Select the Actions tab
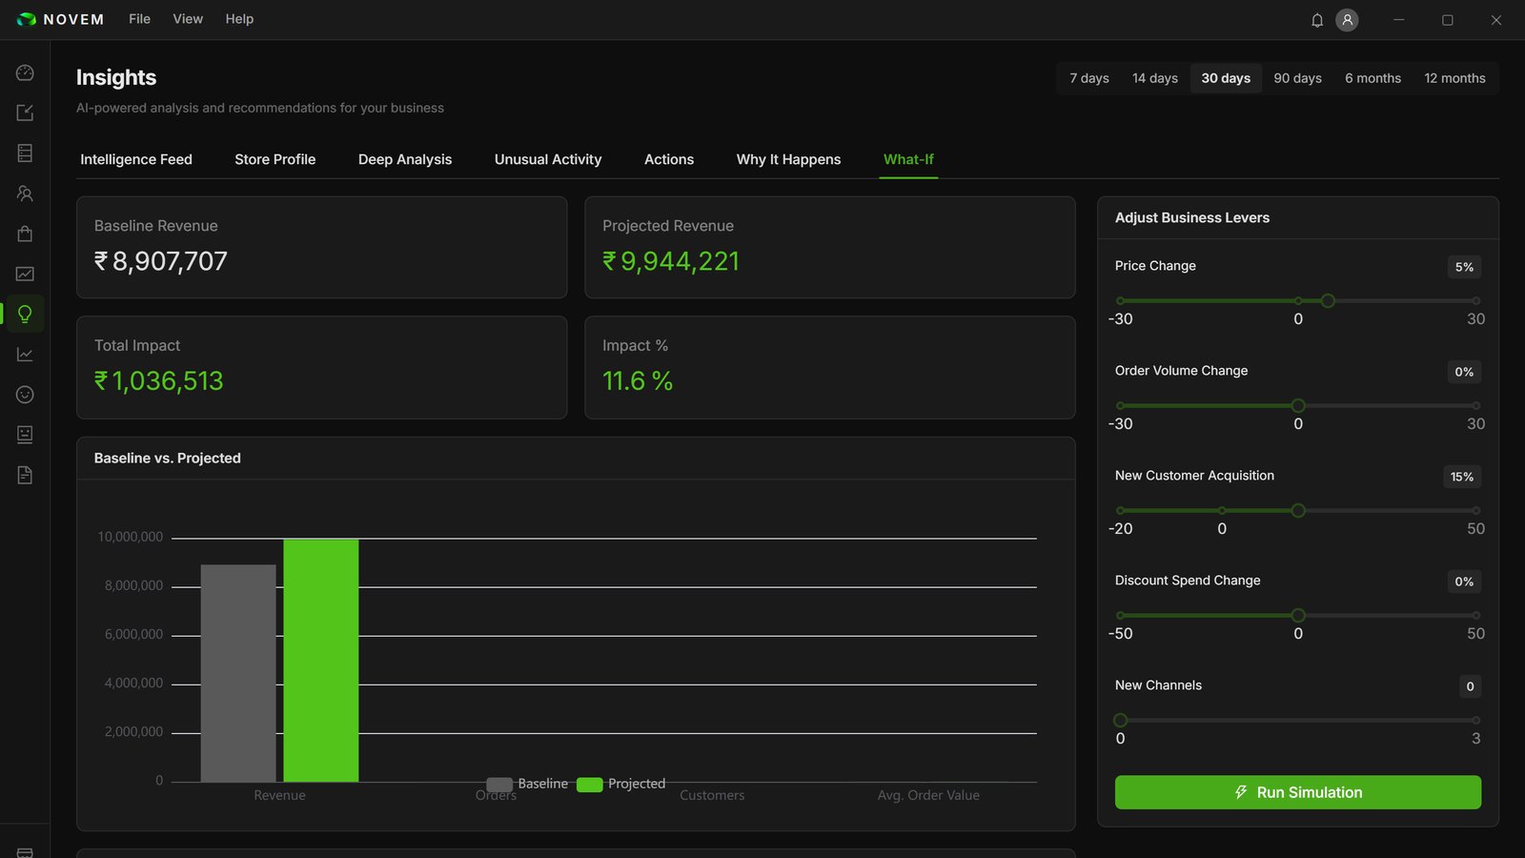This screenshot has width=1525, height=858. (x=669, y=159)
